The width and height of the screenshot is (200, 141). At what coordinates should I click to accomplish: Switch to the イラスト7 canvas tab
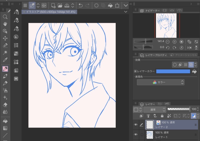click(49, 12)
